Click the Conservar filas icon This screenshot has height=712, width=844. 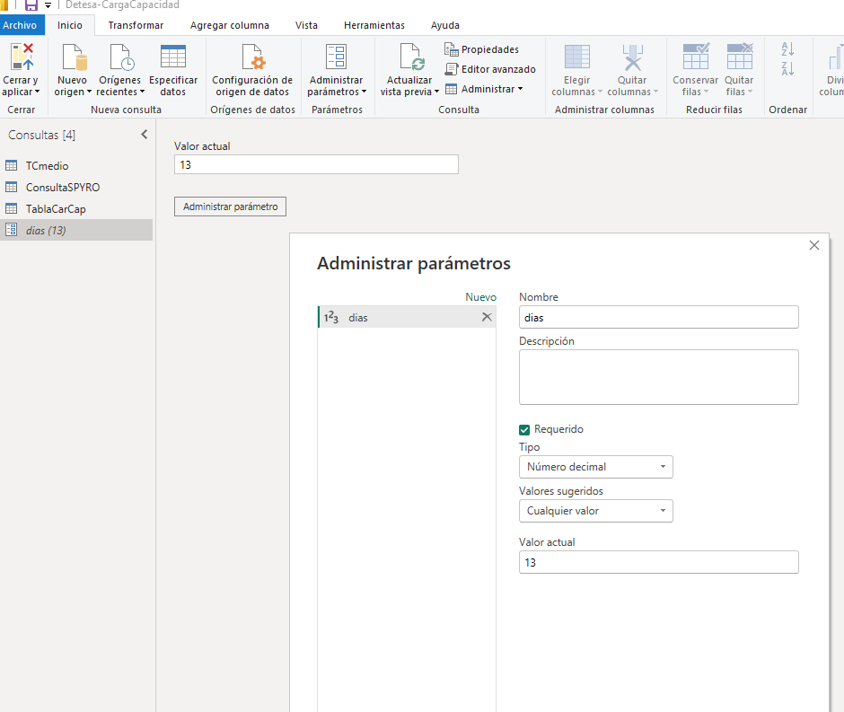click(696, 57)
